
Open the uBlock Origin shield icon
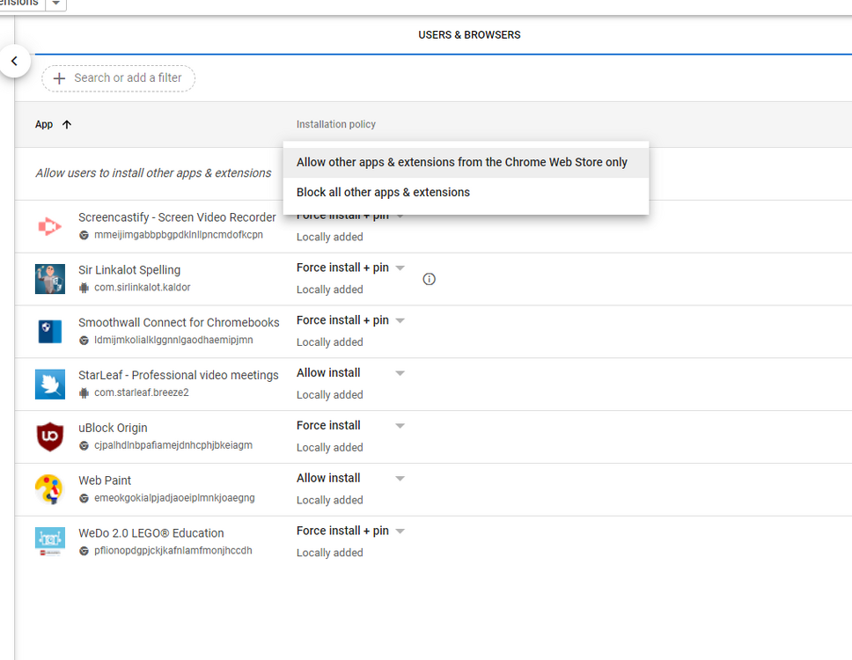50,436
